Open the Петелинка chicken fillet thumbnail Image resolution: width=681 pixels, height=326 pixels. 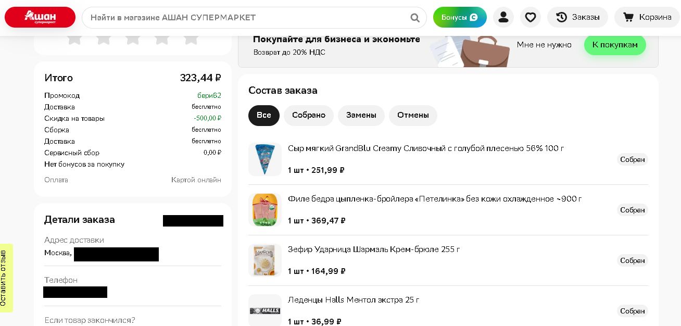264,210
